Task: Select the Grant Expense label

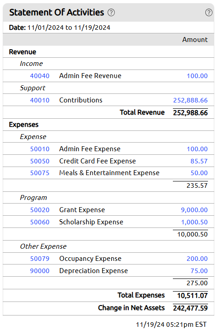Action: coord(82,210)
